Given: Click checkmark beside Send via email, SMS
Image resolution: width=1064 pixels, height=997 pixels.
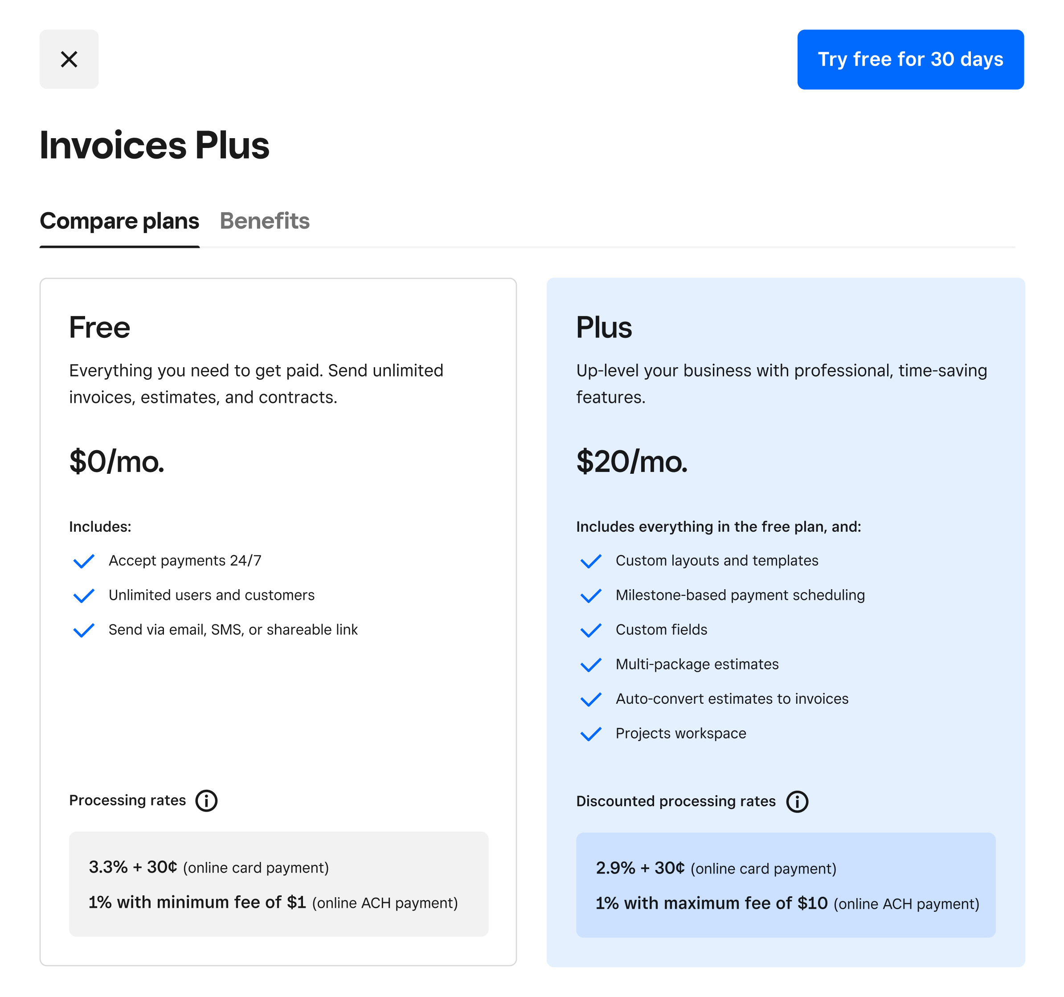Looking at the screenshot, I should [x=83, y=630].
